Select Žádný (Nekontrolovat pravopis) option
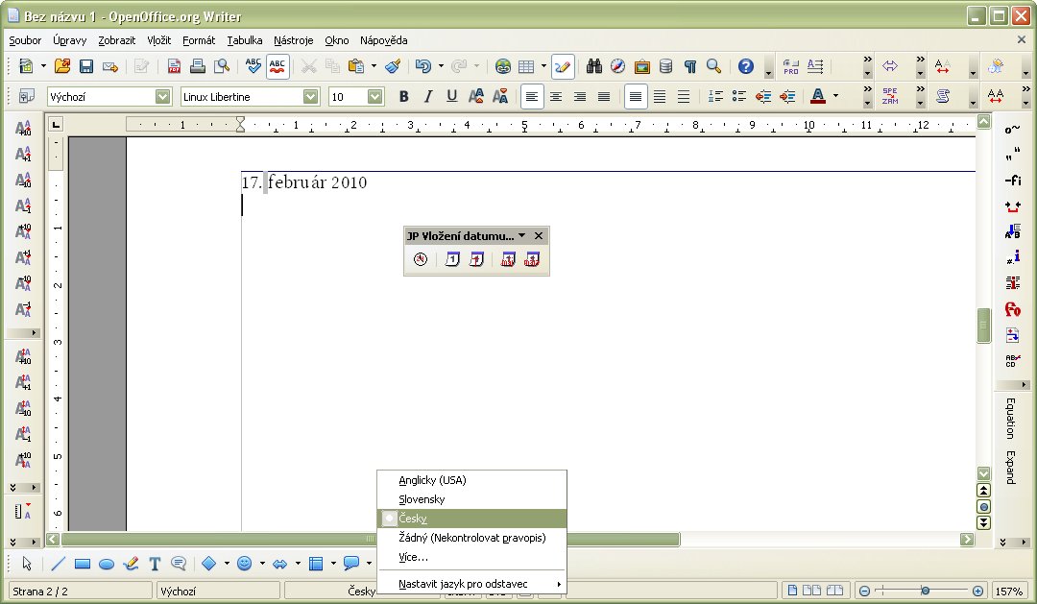Image resolution: width=1037 pixels, height=604 pixels. [x=471, y=538]
